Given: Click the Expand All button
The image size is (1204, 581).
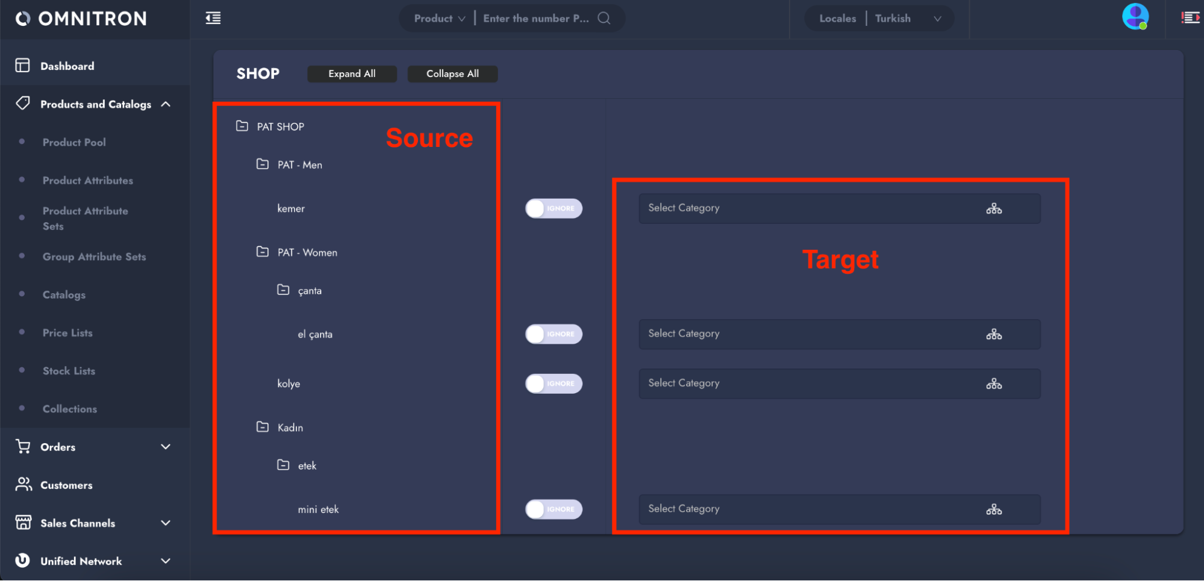Looking at the screenshot, I should coord(352,73).
